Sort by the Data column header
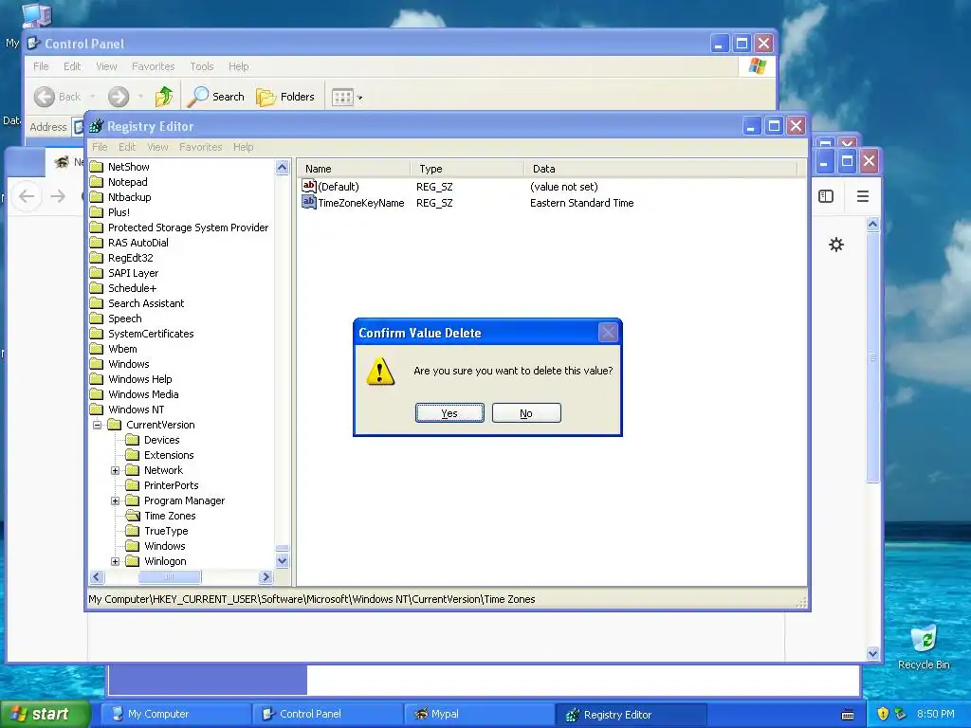Screen dimensions: 971x728 pyautogui.click(x=661, y=169)
